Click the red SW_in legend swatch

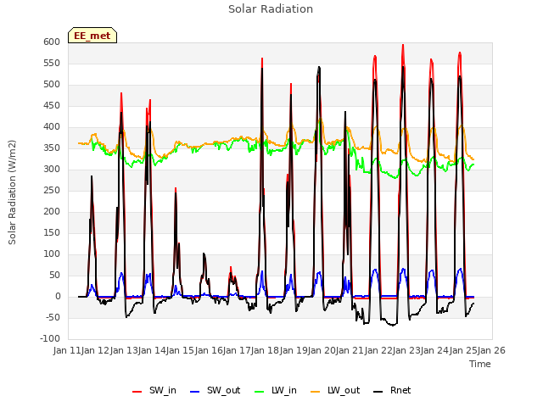[137, 392]
